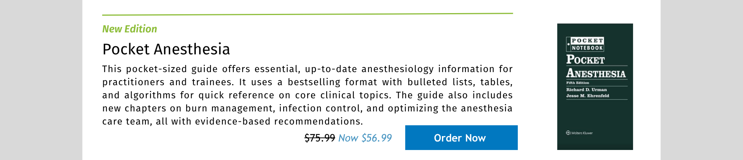
Task: Click the phrase evidence-based recommendations
Action: [279, 121]
